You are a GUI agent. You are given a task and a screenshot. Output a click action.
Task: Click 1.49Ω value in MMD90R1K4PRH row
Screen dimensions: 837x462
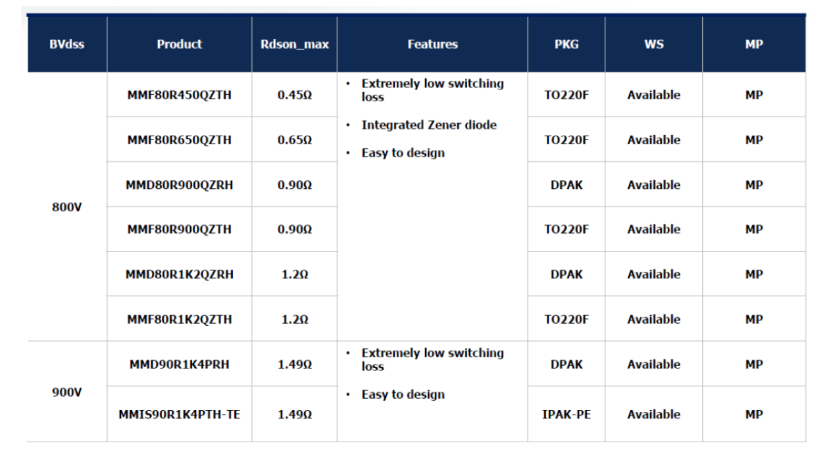coord(294,364)
